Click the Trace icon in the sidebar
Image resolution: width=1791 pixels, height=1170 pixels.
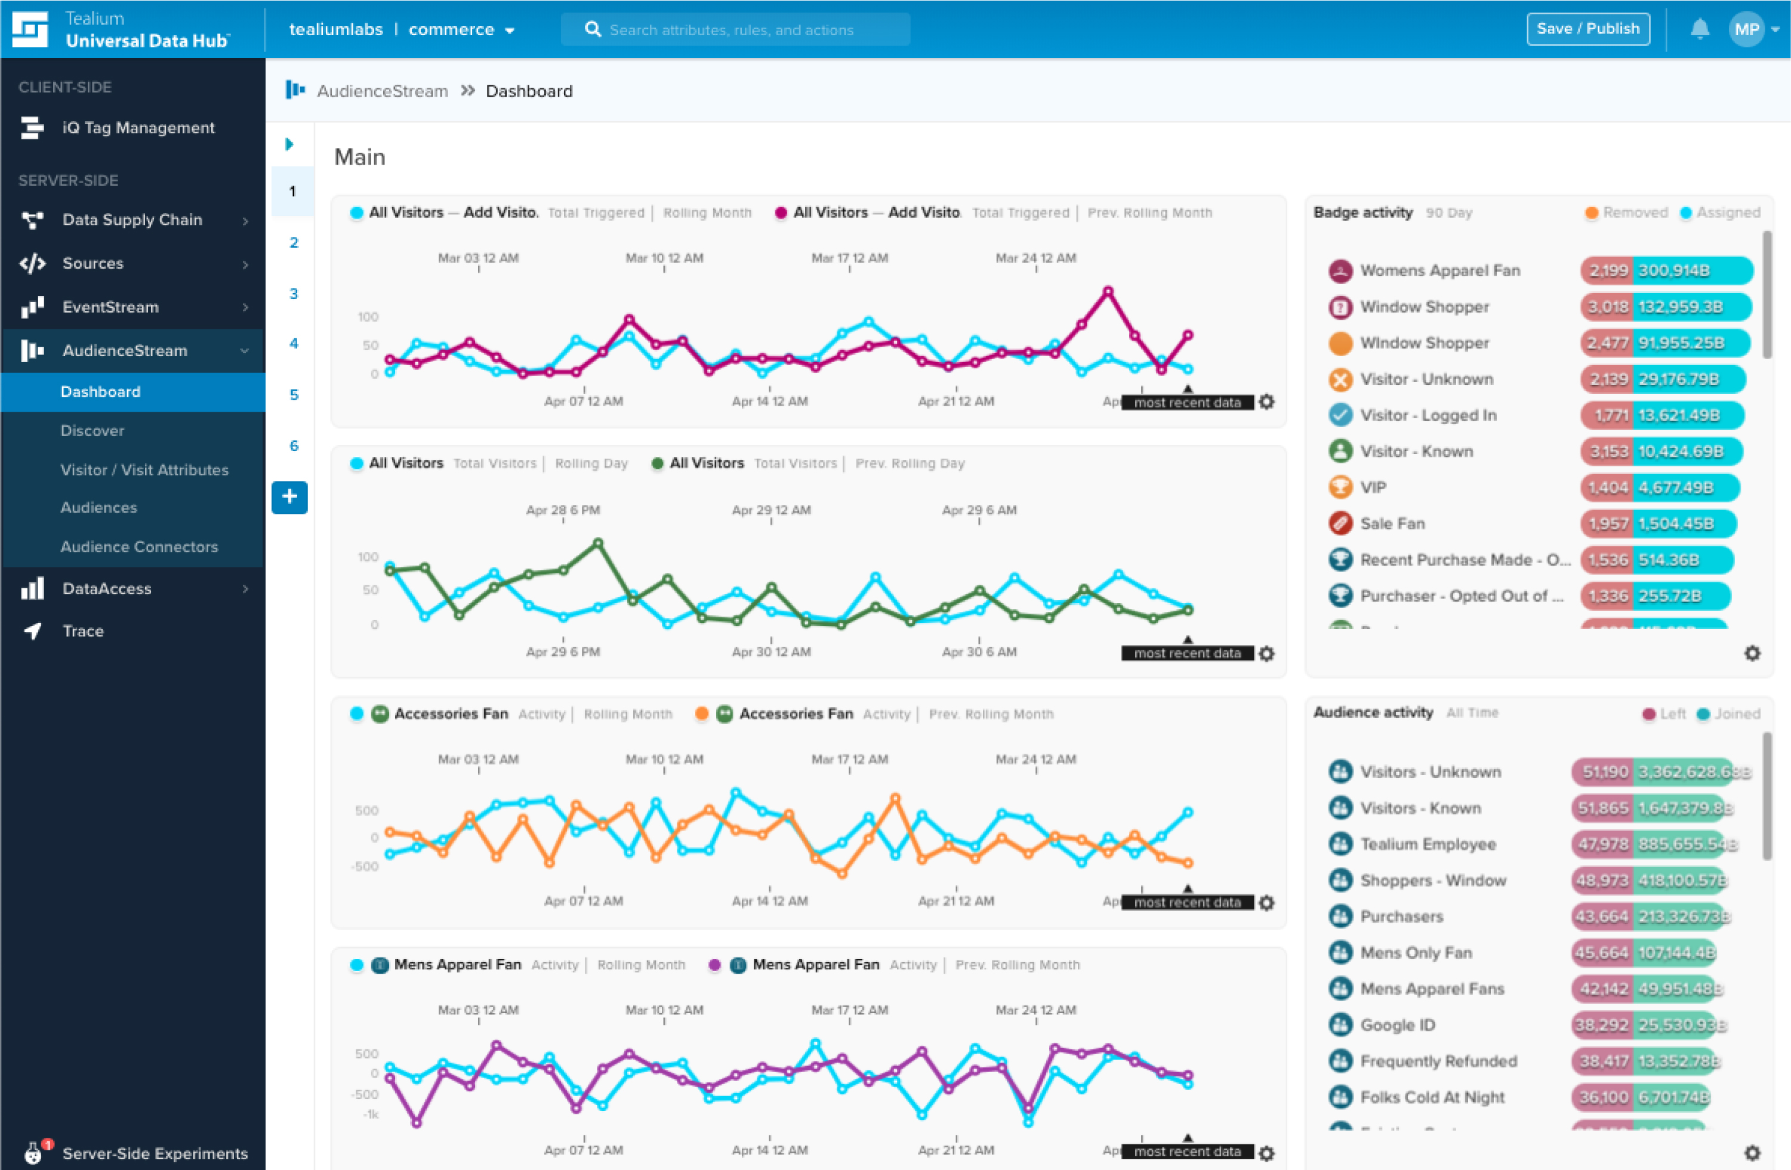32,631
